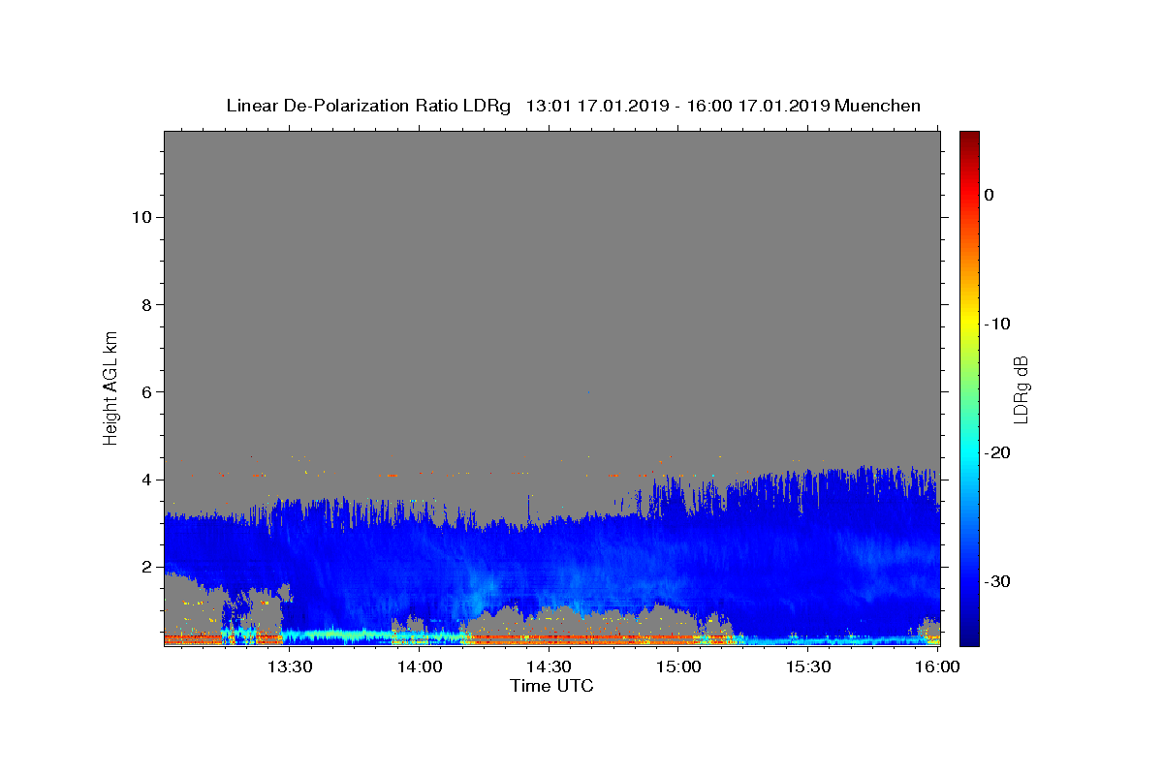Click the 13:30 time tick label
The height and width of the screenshot is (775, 1163).
[290, 666]
